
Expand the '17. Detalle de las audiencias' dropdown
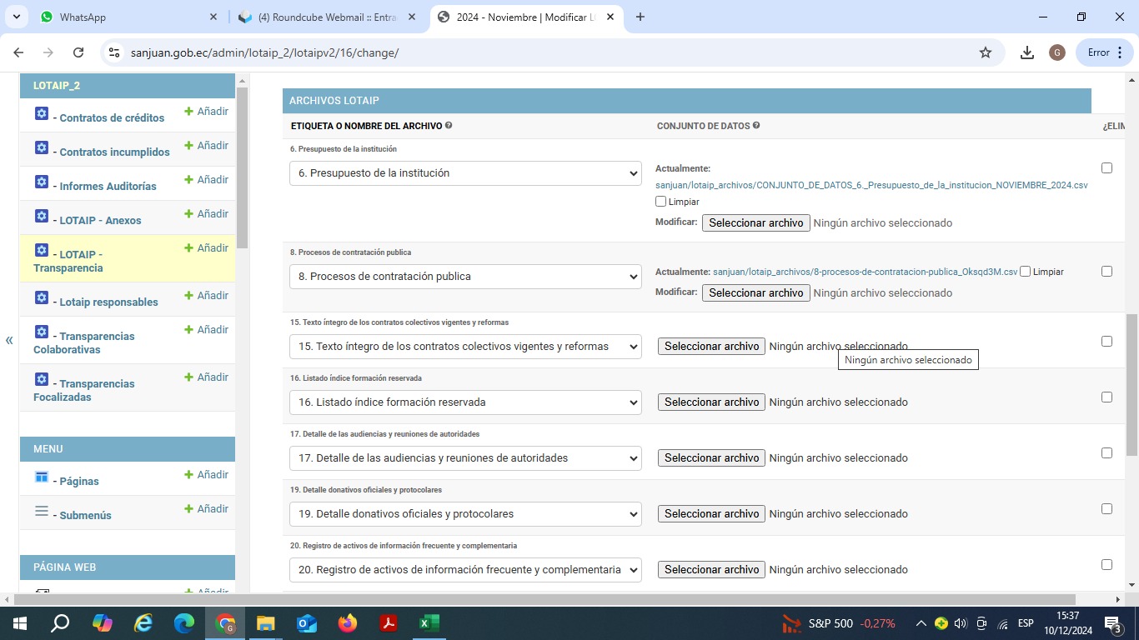(465, 458)
